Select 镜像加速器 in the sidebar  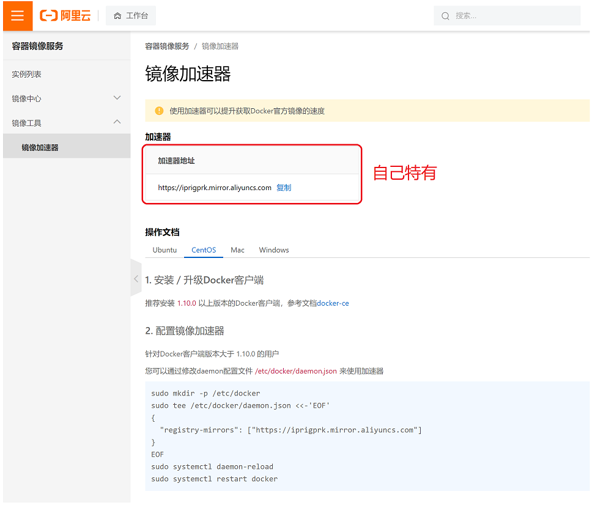(x=40, y=147)
